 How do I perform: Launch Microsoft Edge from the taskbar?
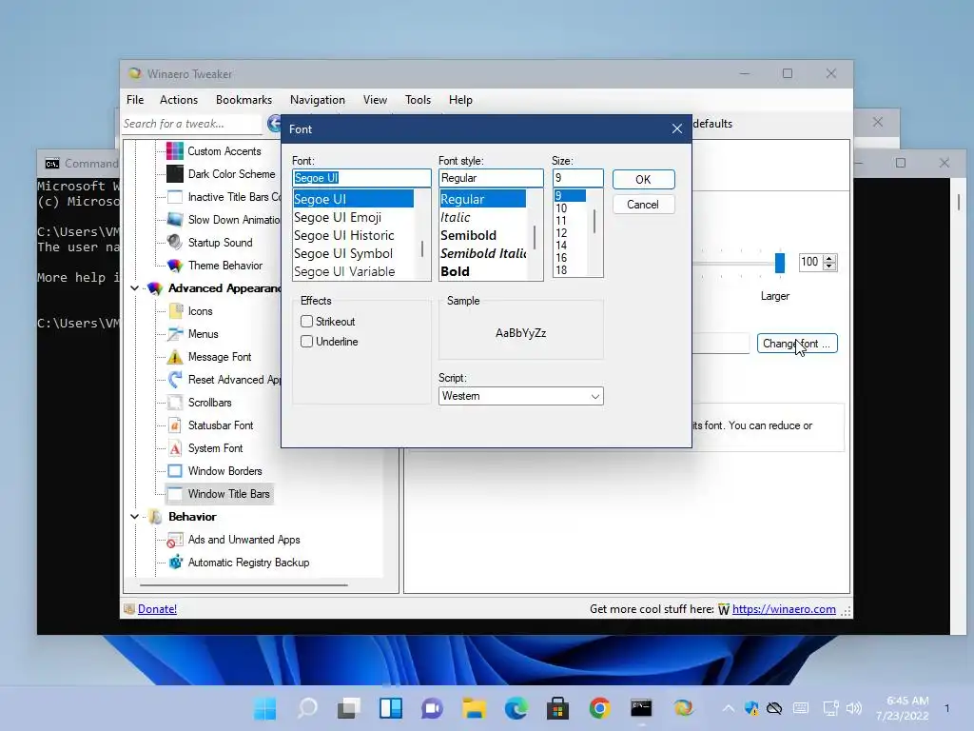(x=516, y=708)
